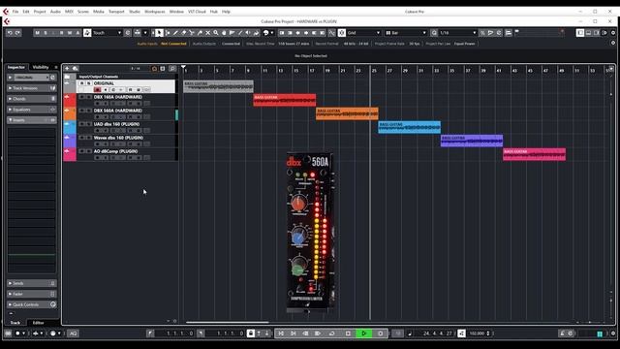The image size is (620, 349).
Task: Click the DBX 160A (HARDWARE) track name
Action: point(118,97)
